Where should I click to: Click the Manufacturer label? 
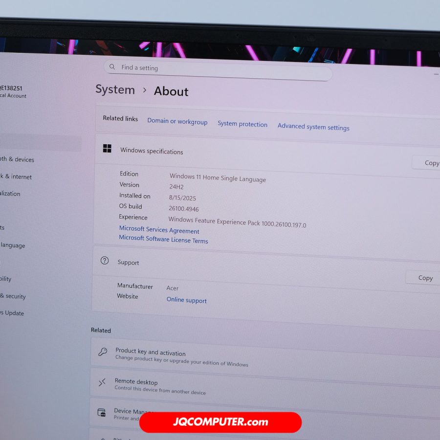(135, 286)
